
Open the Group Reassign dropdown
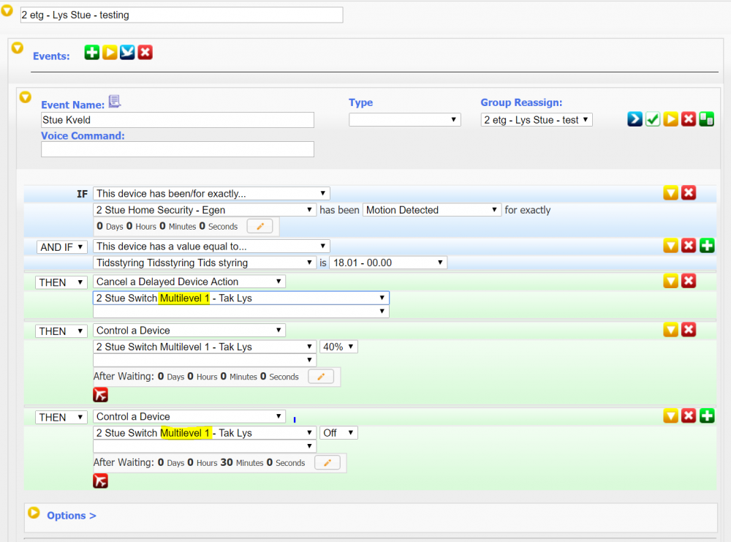click(x=536, y=120)
